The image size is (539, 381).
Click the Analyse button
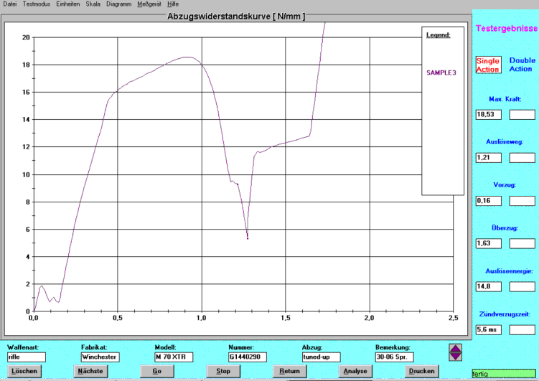coord(355,371)
